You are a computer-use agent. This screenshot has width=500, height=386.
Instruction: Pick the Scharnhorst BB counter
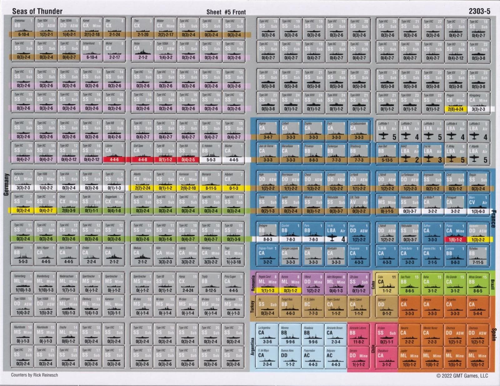pos(92,51)
